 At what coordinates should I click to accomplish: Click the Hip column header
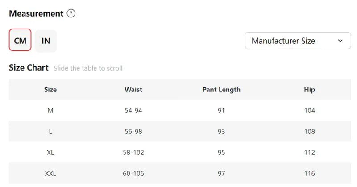(309, 90)
